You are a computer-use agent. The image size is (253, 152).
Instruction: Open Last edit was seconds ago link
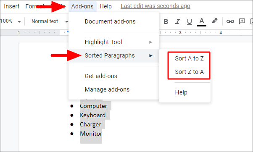(x=155, y=6)
